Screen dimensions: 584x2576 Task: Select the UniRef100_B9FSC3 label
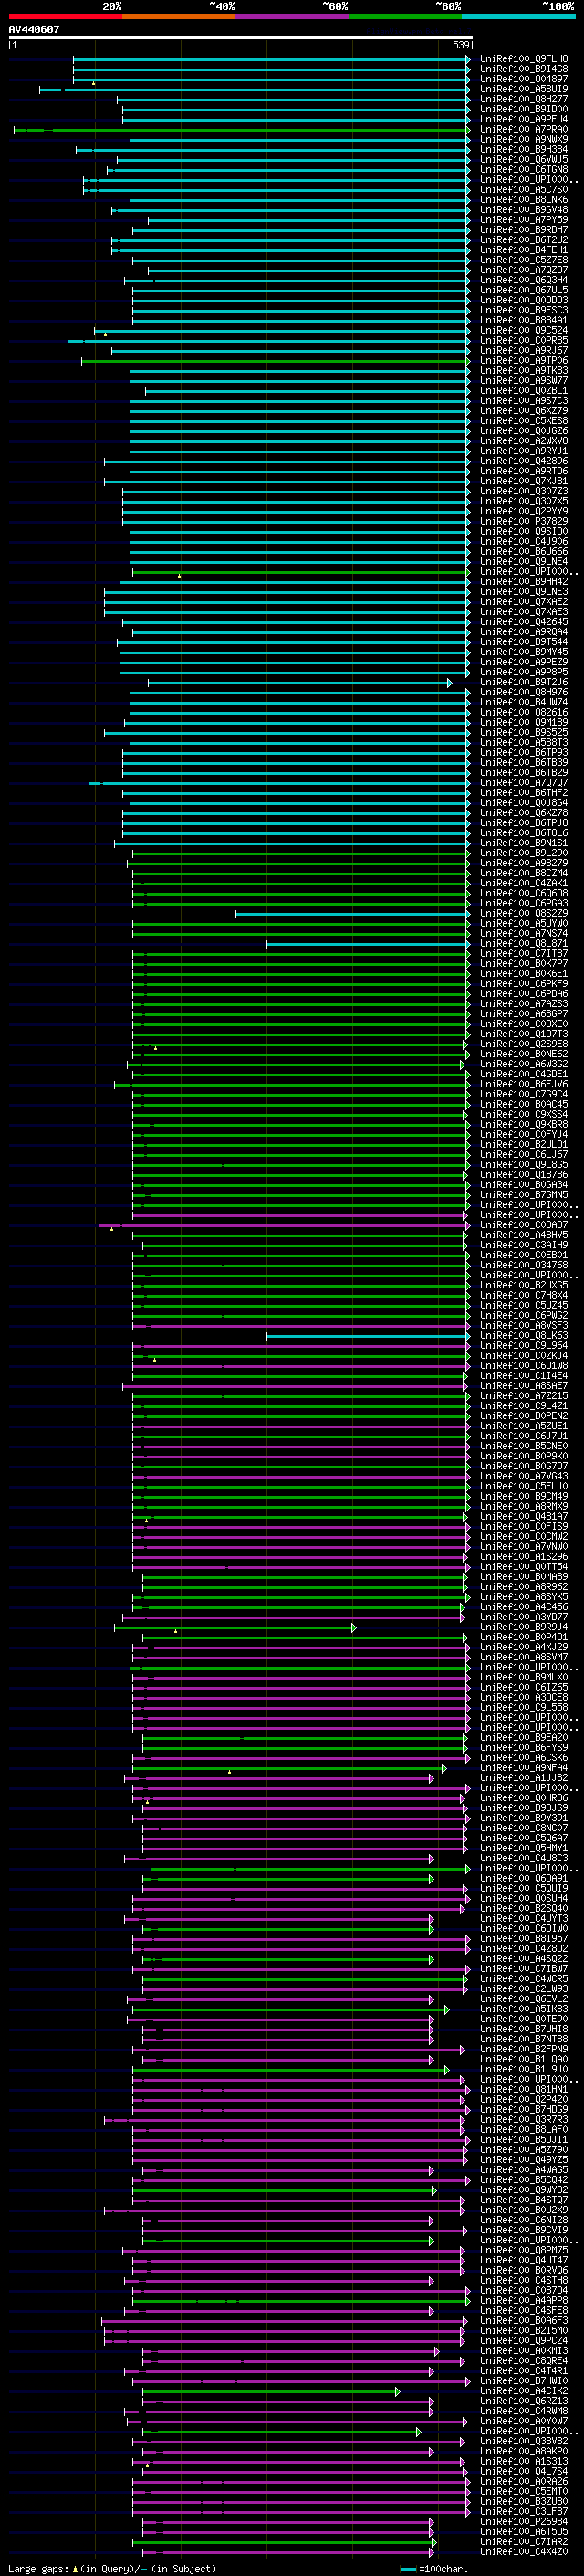click(523, 310)
